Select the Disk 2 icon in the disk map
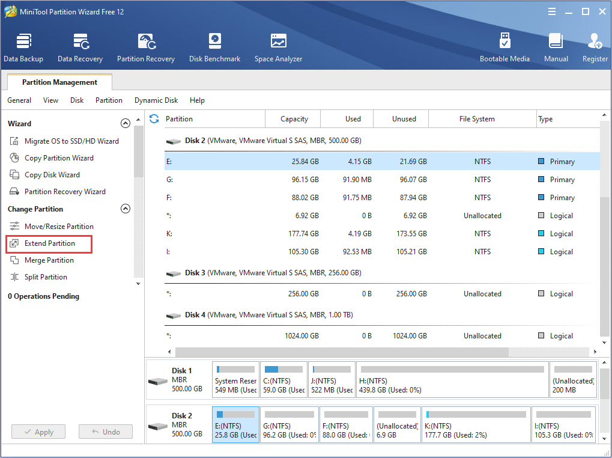The width and height of the screenshot is (612, 458). [158, 426]
